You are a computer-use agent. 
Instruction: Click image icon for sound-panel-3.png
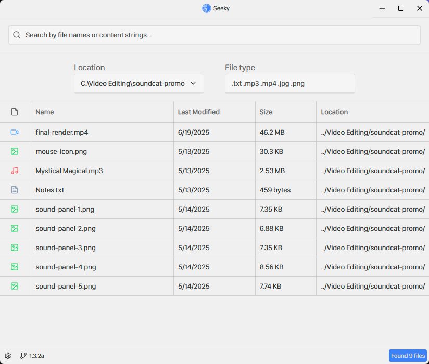[x=15, y=248]
